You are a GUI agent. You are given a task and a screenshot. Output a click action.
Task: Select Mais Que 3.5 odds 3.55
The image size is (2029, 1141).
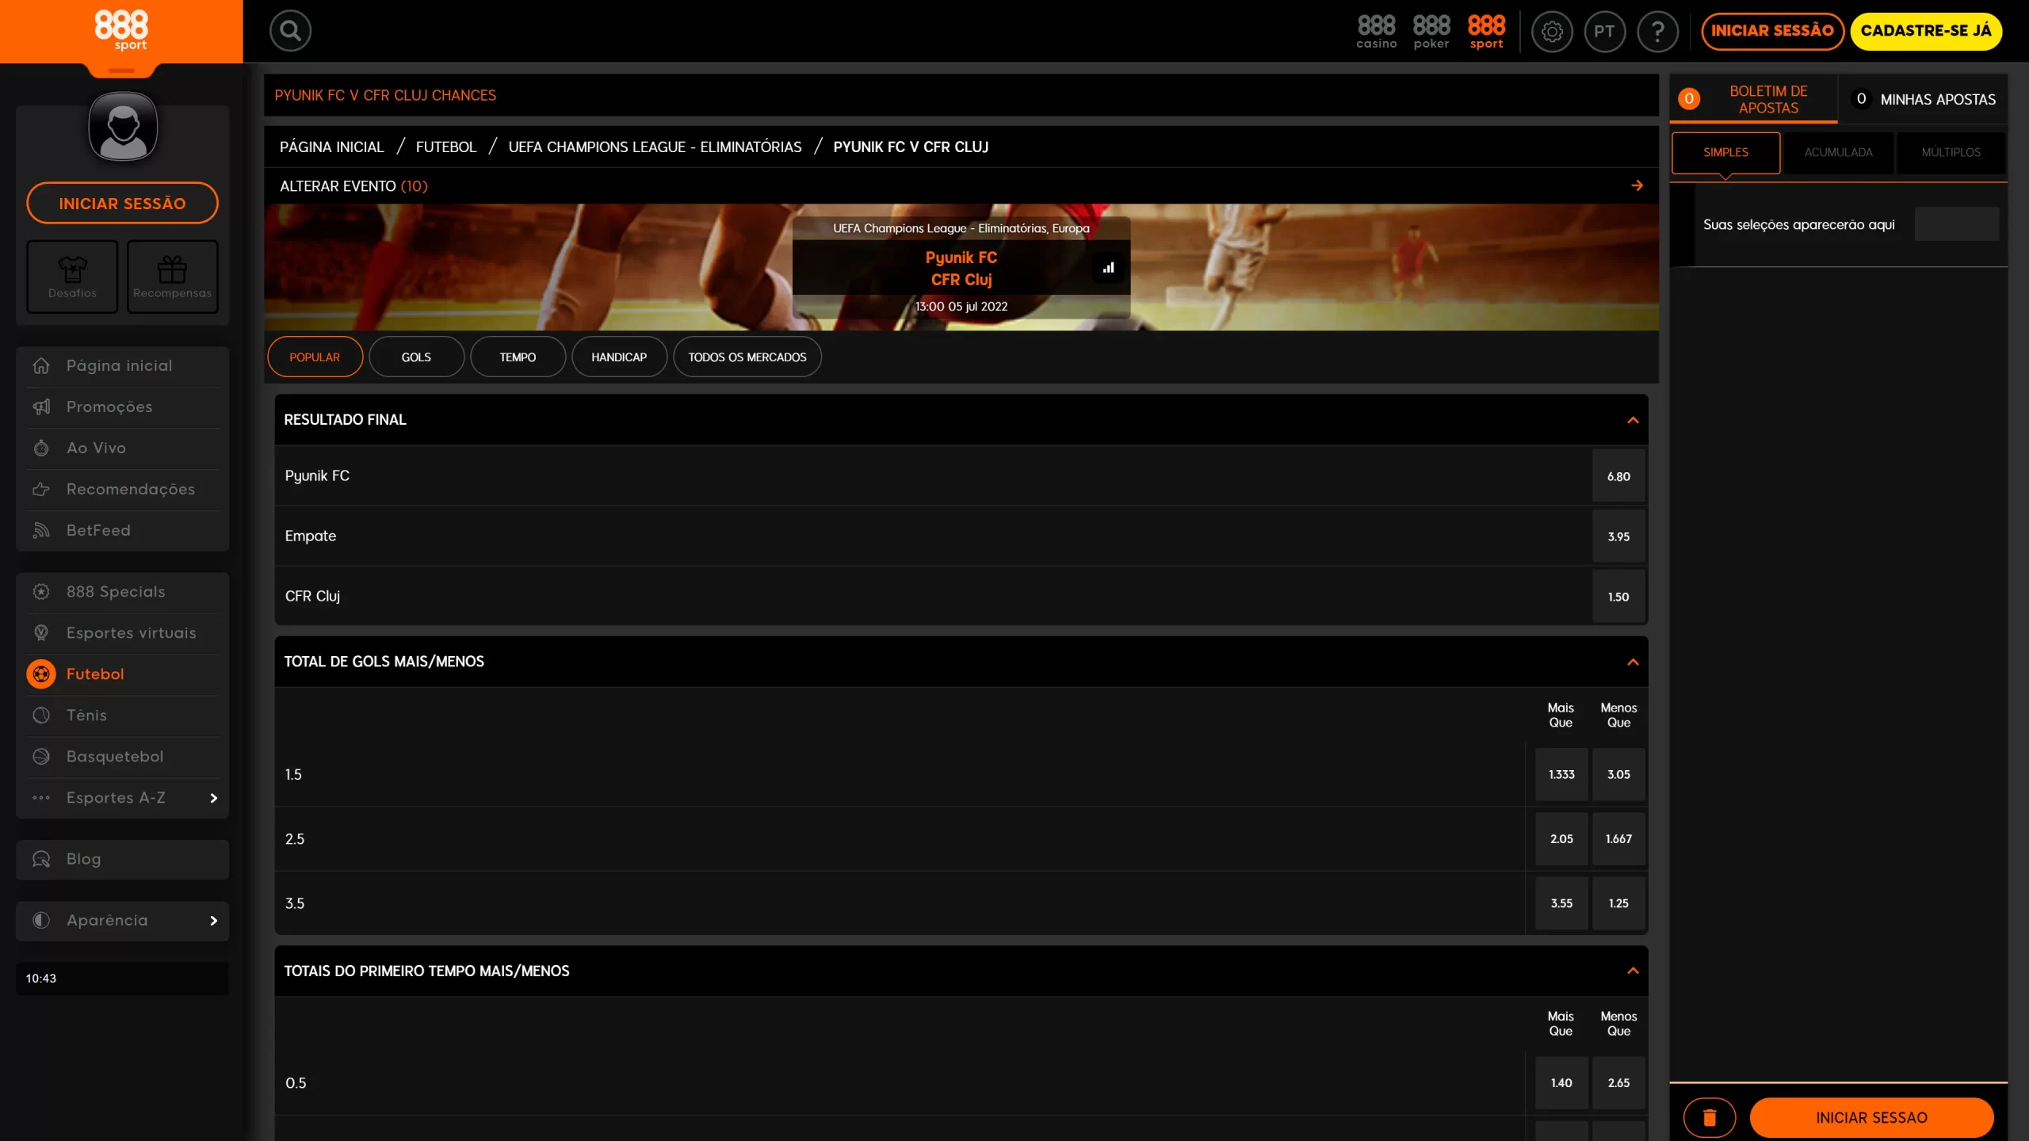pos(1561,903)
